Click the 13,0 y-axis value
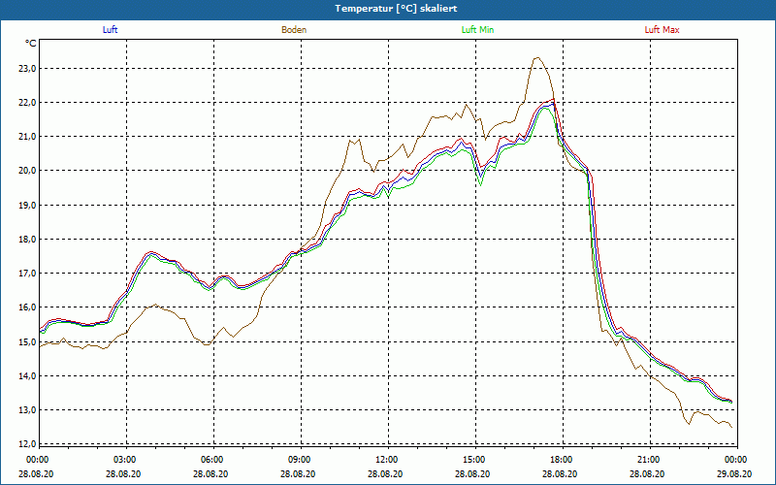This screenshot has width=776, height=485. click(x=27, y=409)
